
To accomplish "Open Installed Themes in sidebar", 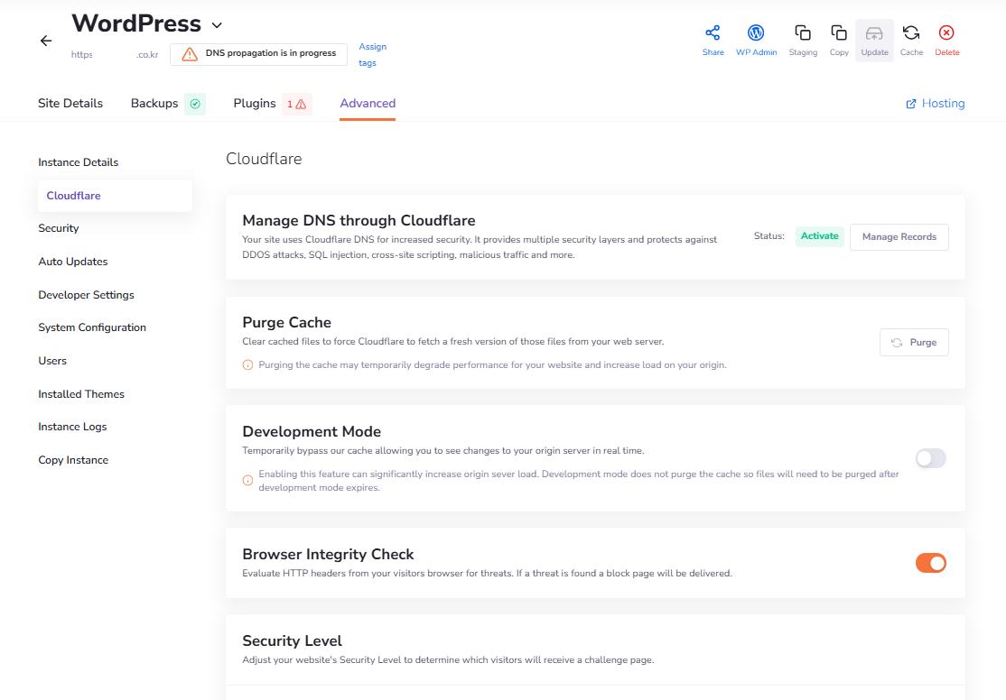I will click(x=81, y=394).
